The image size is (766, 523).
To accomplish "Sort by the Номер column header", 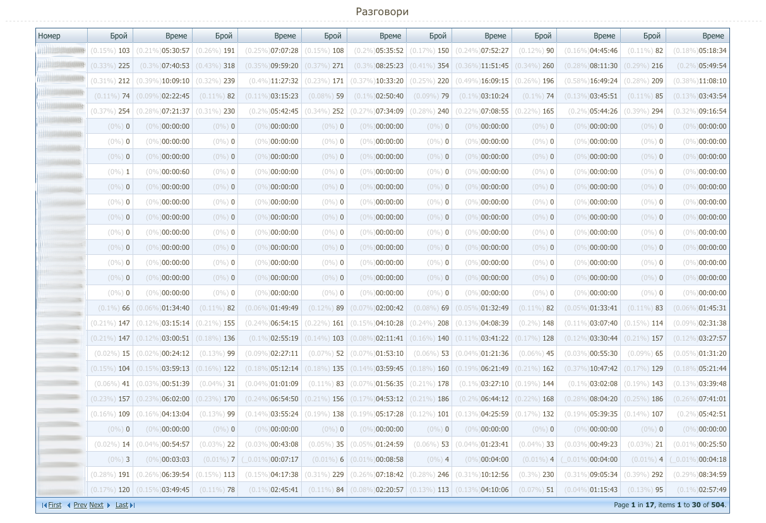I will 49,36.
